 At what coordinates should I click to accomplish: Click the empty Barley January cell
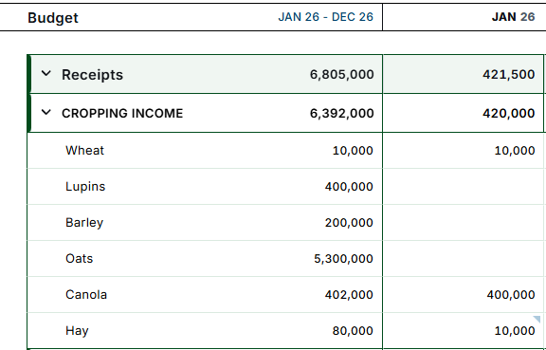464,222
